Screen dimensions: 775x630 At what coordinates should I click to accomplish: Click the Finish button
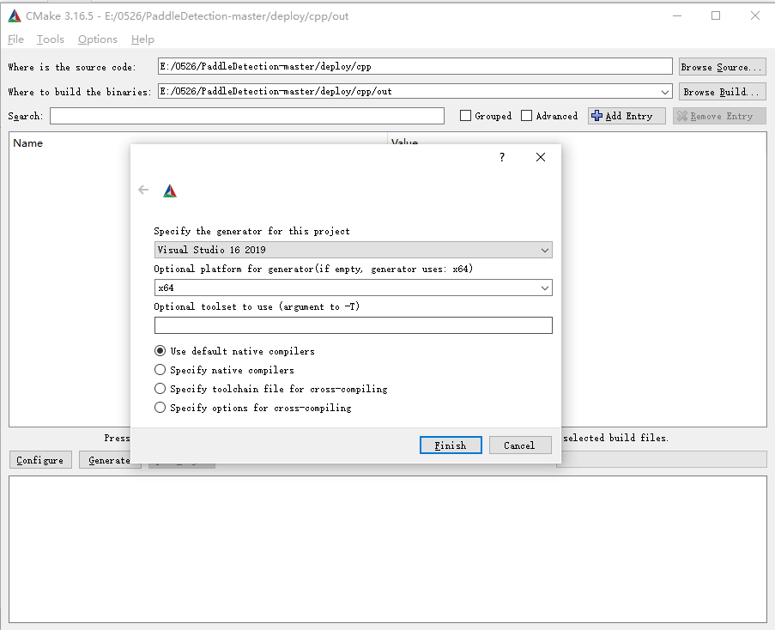(x=451, y=445)
